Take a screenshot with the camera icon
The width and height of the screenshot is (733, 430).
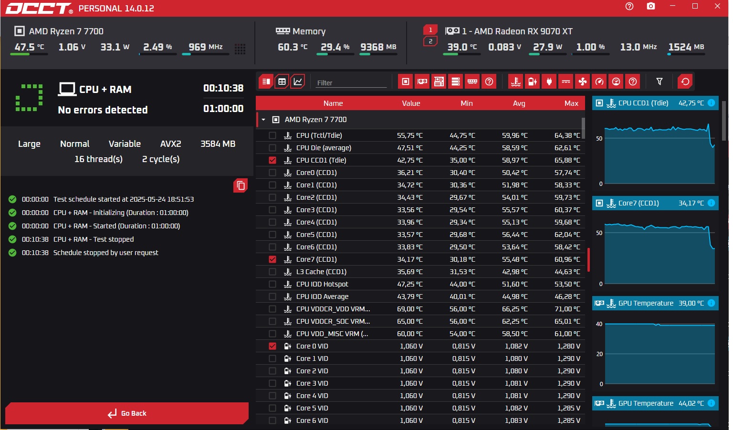click(x=651, y=7)
